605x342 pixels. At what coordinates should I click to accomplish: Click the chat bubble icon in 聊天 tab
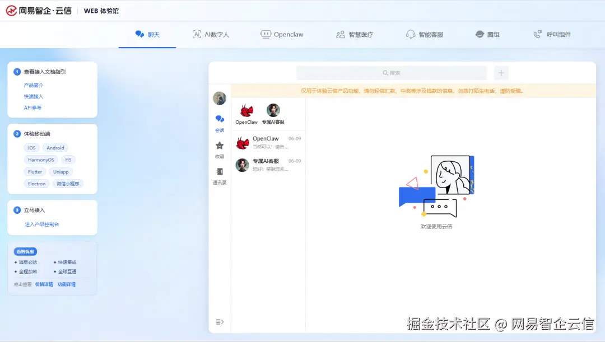coord(139,34)
